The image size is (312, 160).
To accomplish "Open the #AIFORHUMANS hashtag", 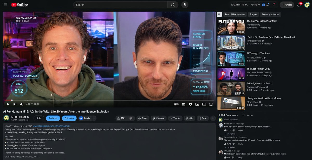I will [x=41, y=126].
